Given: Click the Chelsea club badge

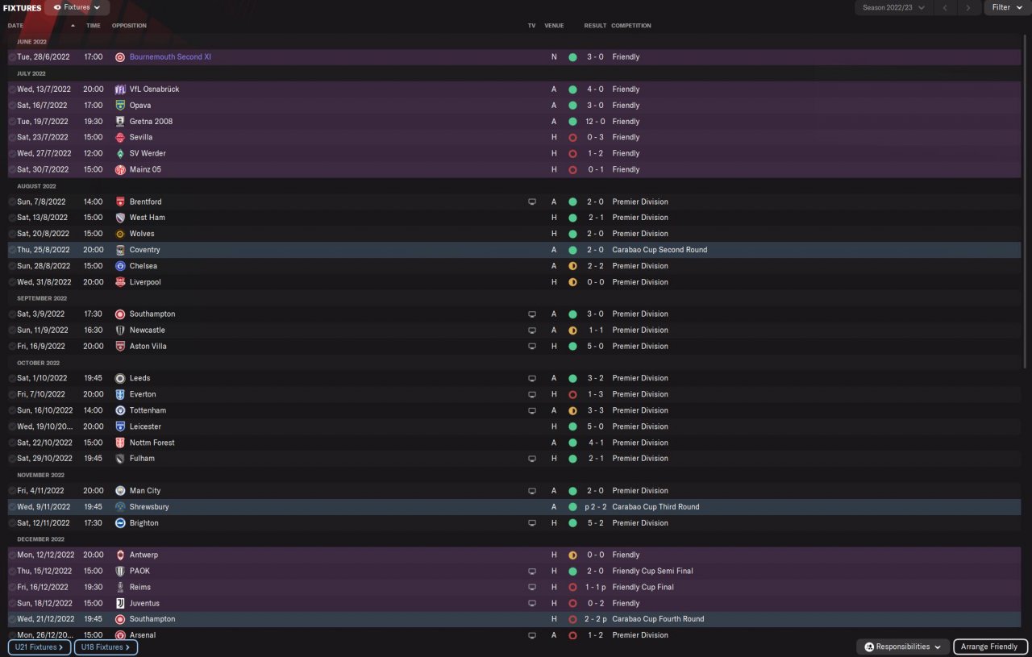Looking at the screenshot, I should (x=120, y=266).
